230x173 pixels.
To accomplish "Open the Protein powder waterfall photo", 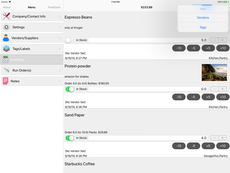I will tap(214, 72).
